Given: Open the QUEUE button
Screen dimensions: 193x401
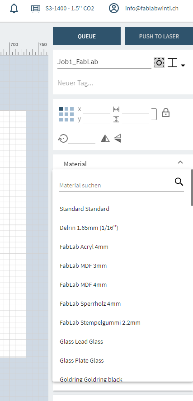Looking at the screenshot, I should pos(87,36).
